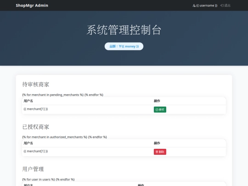This screenshot has width=248, height=186.
Task: Click the user icon beside {{ username }}
Action: click(194, 6)
